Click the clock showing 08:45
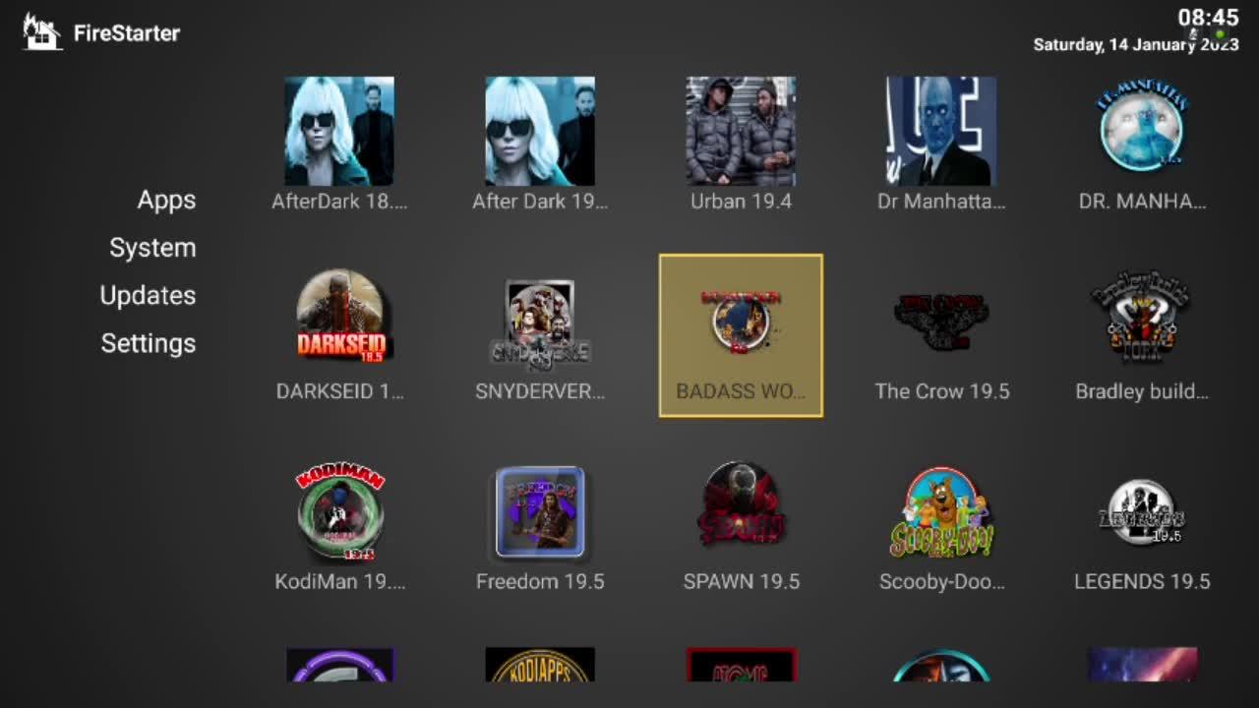 (x=1207, y=18)
